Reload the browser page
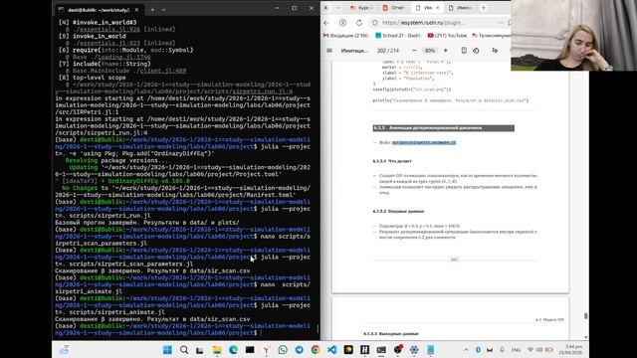Image resolution: width=637 pixels, height=358 pixels. point(359,23)
